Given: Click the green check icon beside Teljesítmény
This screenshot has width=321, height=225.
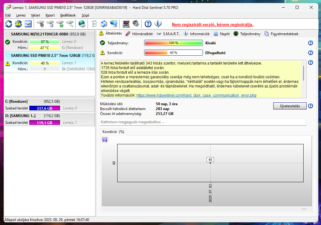Looking at the screenshot, I should pos(103,43).
